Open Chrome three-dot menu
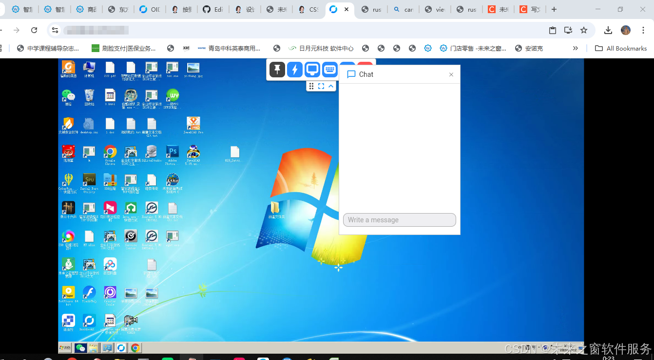The image size is (654, 360). tap(643, 30)
